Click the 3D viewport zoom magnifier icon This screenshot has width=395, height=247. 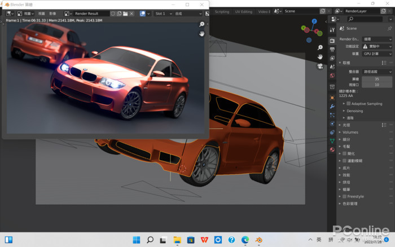(x=320, y=47)
